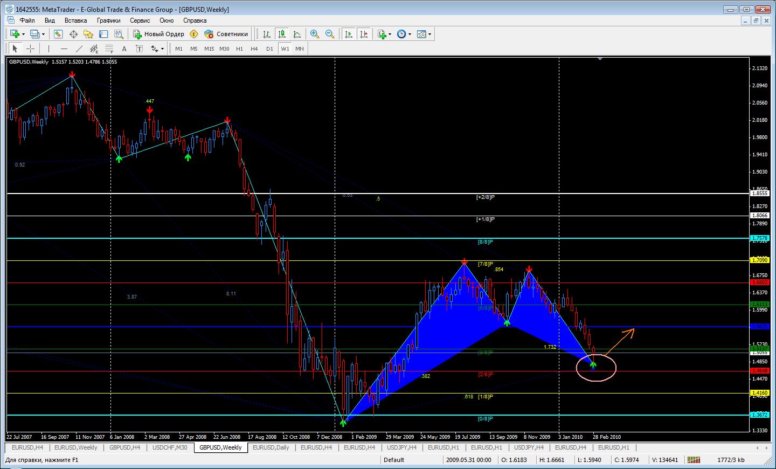Select the Fibonacci Retracement tool
This screenshot has height=469, width=776.
[x=109, y=49]
